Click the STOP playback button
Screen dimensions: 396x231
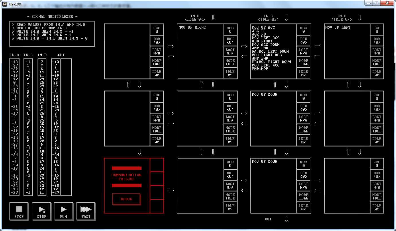pyautogui.click(x=19, y=212)
